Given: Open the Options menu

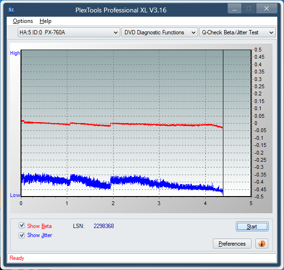Looking at the screenshot, I should pyautogui.click(x=23, y=21).
